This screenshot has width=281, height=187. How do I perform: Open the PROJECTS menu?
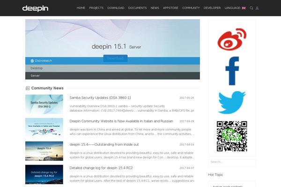point(96,8)
